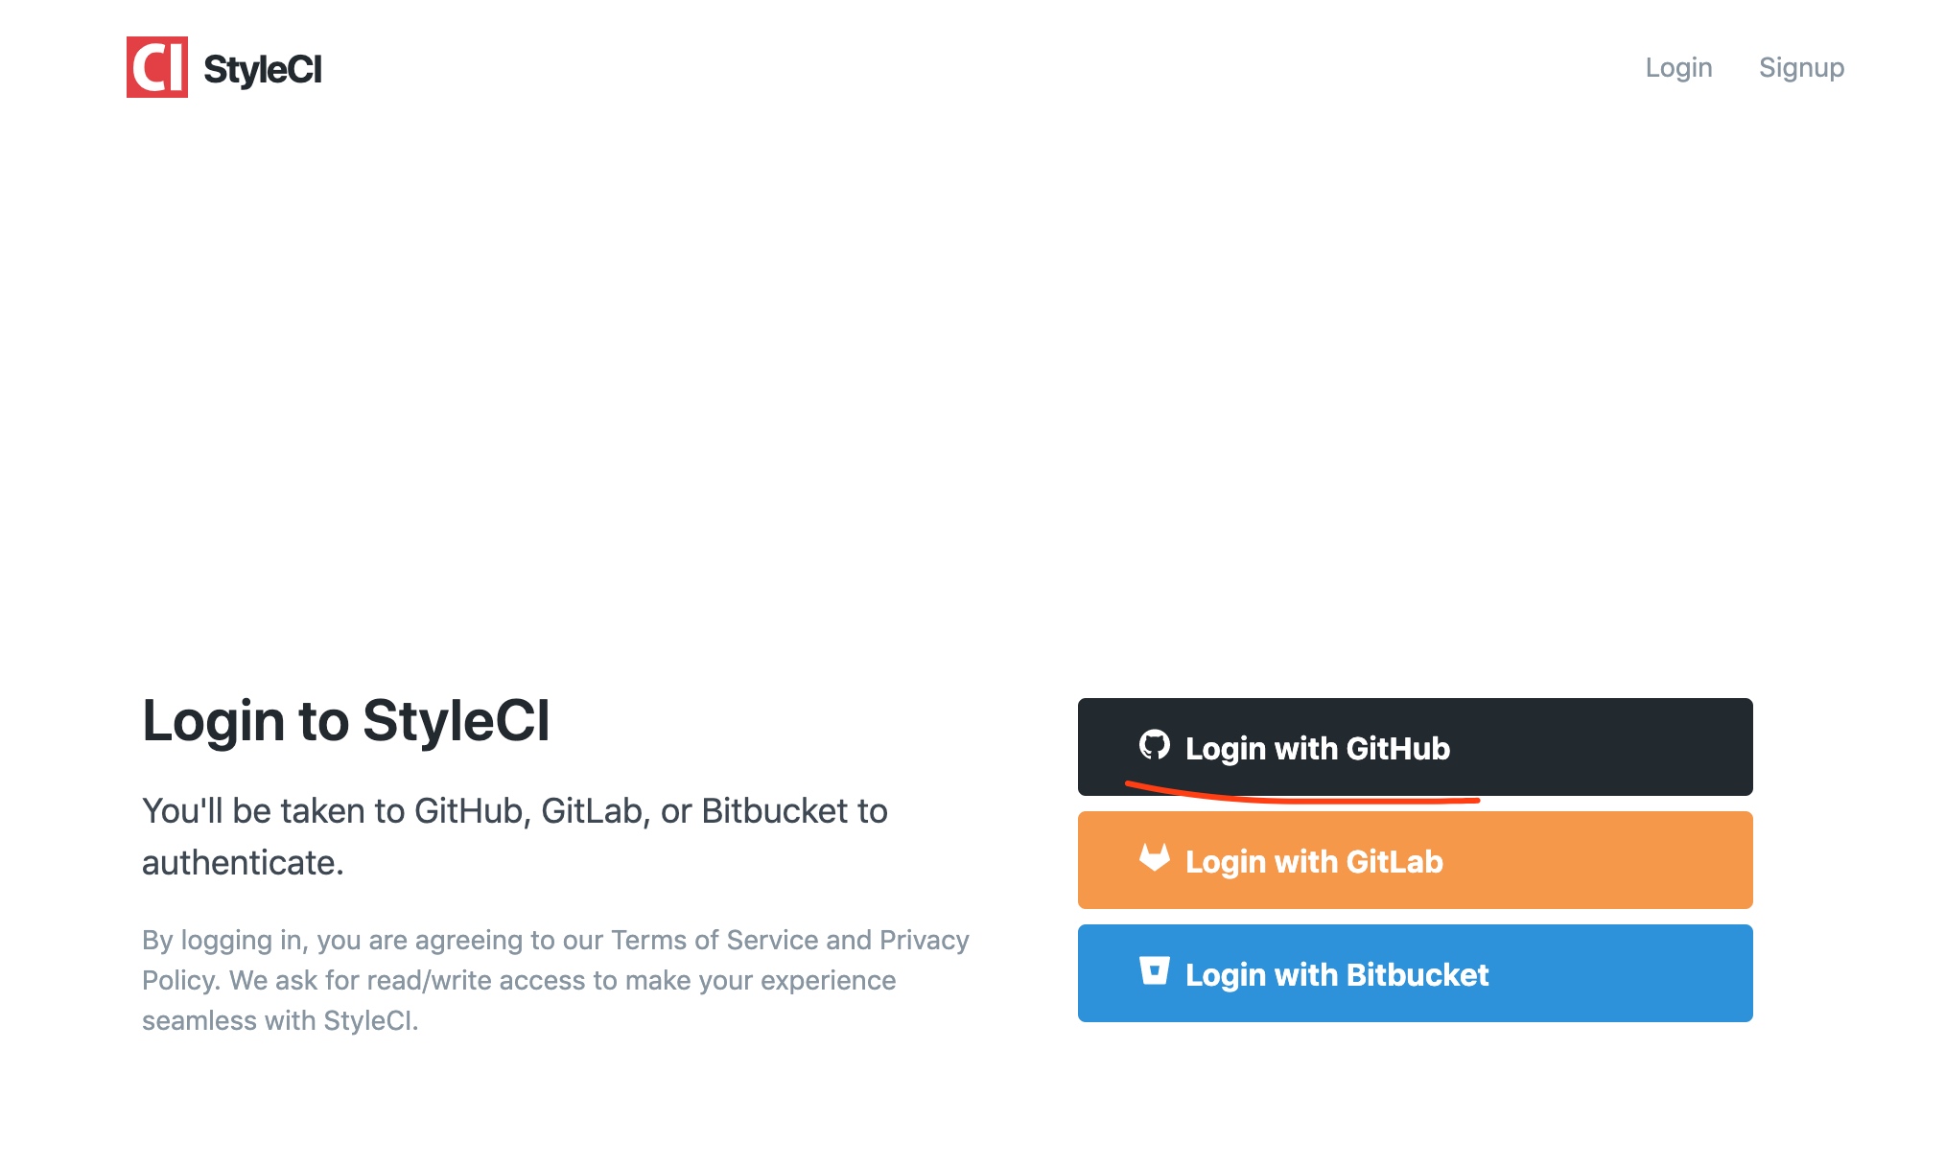Viewport: 1945px width, 1166px height.
Task: Log in using the GitLab button label
Action: [x=1314, y=861]
